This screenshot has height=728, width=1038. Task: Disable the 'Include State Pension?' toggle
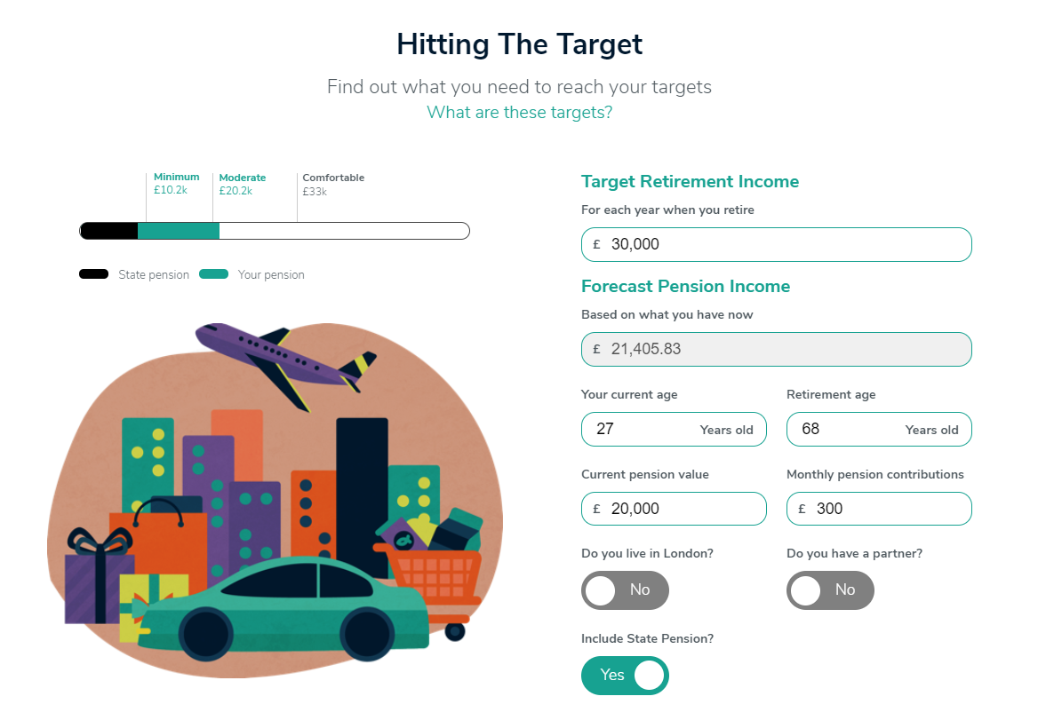[x=625, y=676]
